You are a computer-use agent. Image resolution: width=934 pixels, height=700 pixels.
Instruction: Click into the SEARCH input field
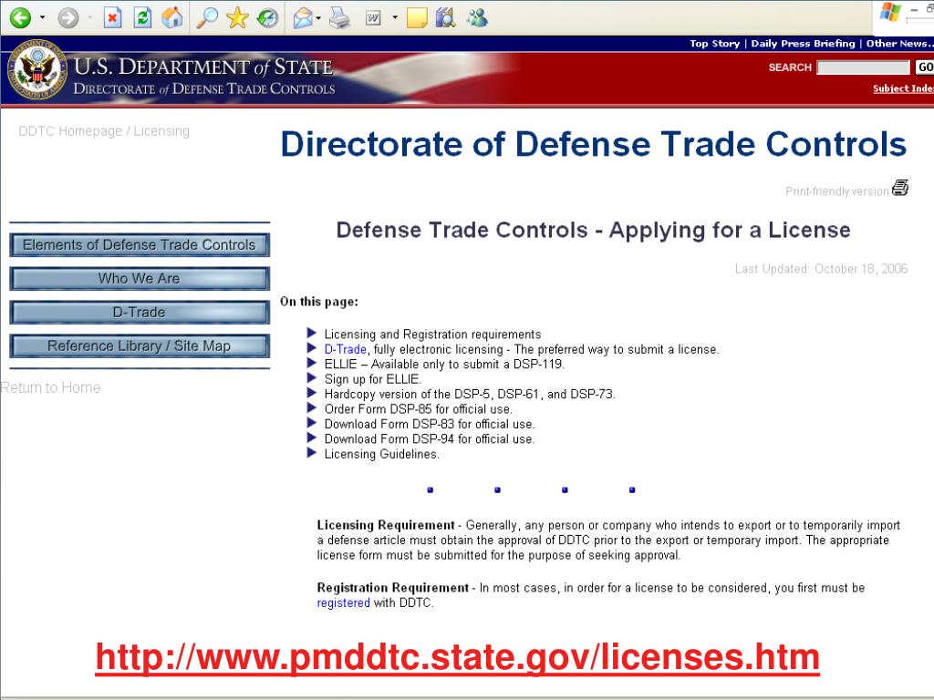coord(863,67)
